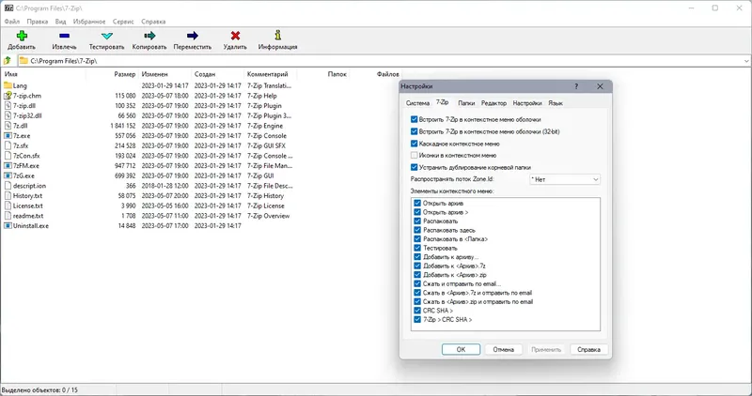752x396 pixels.
Task: Uncheck Каскадное контекстное меню
Action: point(414,144)
